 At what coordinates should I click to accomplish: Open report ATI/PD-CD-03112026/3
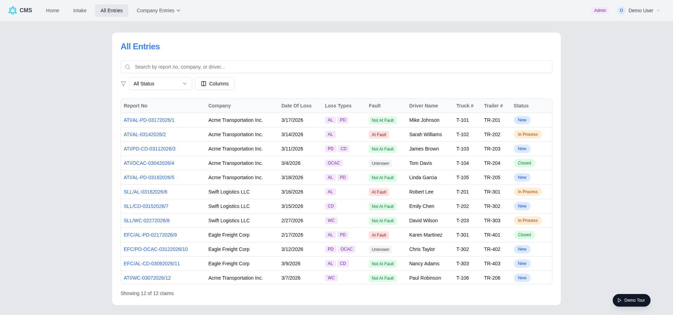[150, 149]
